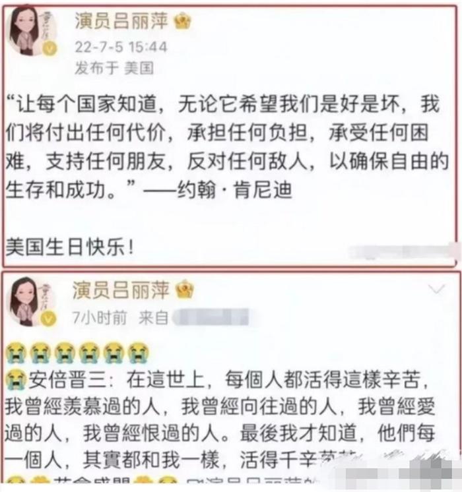The width and height of the screenshot is (462, 492).
Task: Expand the chevron menu on the second post
Action: point(436,289)
